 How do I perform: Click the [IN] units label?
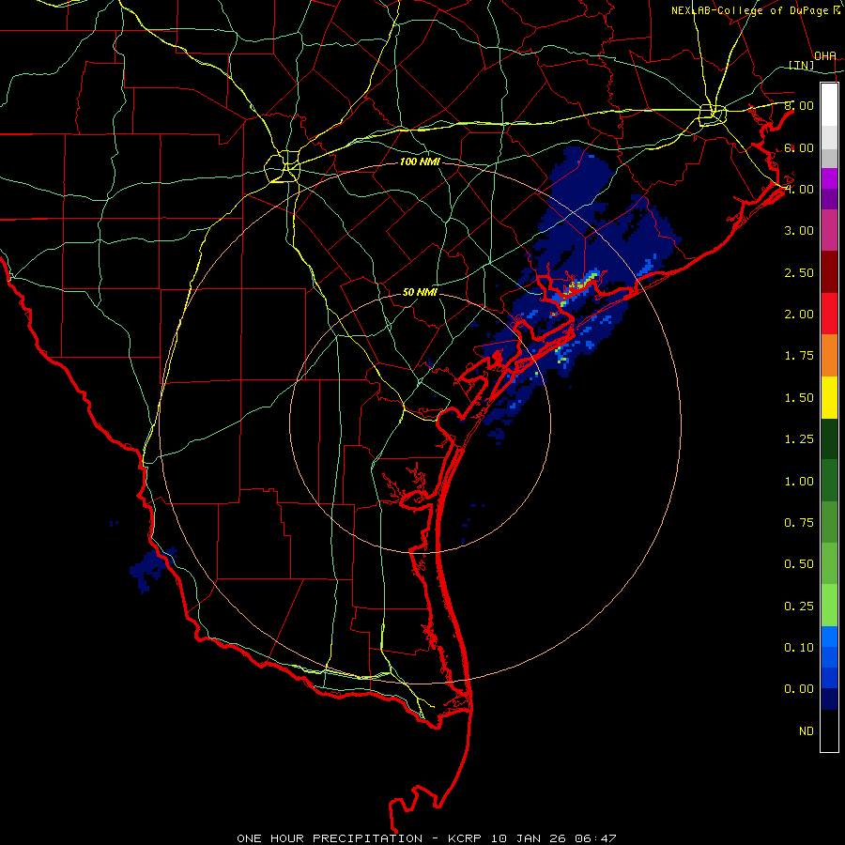click(802, 65)
